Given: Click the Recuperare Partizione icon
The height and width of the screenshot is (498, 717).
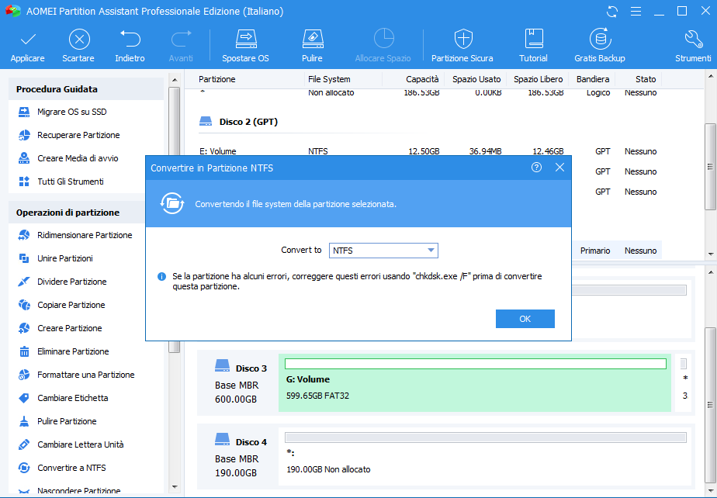Looking at the screenshot, I should pos(24,136).
